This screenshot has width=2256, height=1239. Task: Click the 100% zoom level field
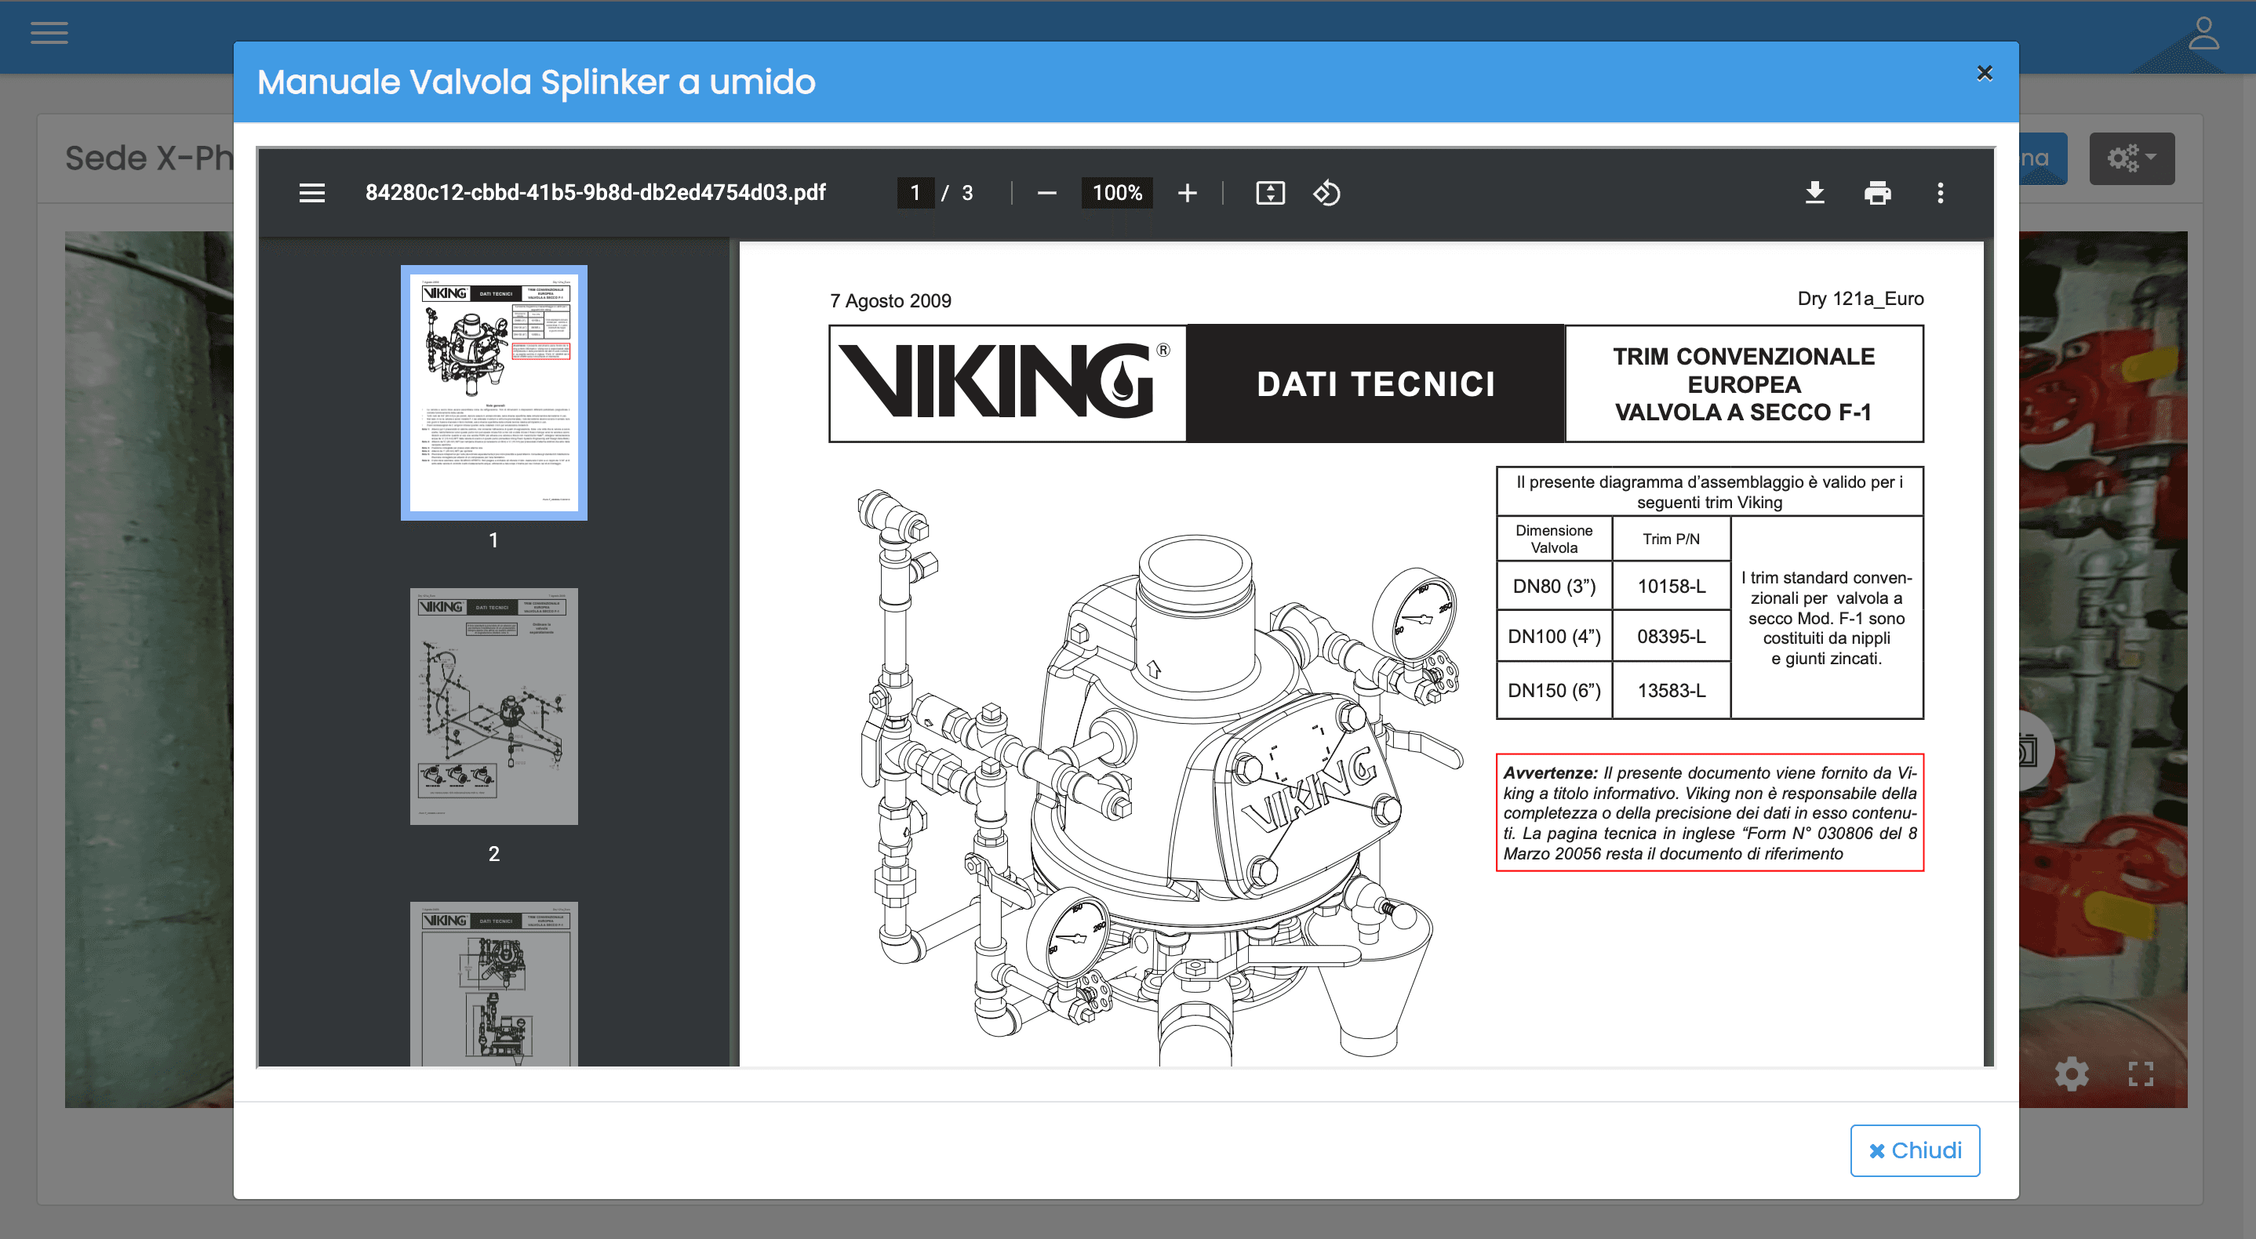(1116, 193)
